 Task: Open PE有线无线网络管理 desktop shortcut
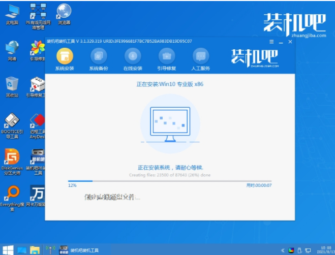[x=38, y=16]
